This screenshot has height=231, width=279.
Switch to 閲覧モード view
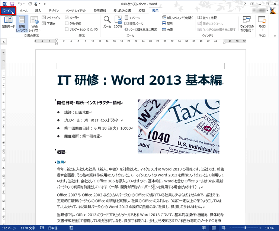pos(8,22)
